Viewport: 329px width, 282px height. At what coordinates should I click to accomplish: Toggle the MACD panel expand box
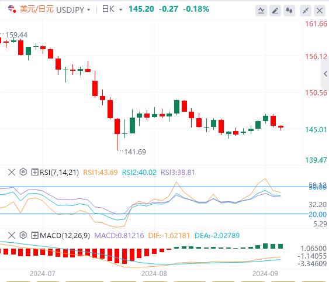point(34,235)
